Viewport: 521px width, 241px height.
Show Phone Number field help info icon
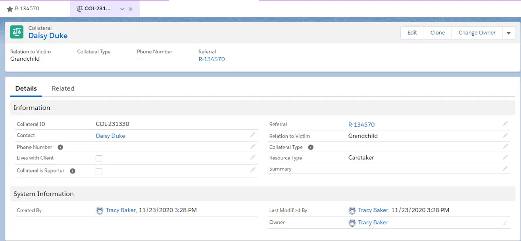point(60,147)
